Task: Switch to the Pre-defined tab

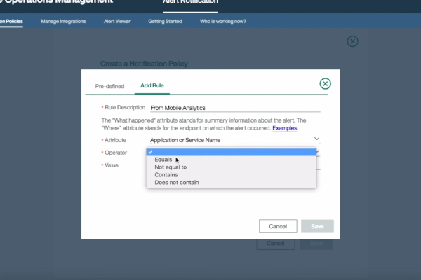Action: (109, 86)
